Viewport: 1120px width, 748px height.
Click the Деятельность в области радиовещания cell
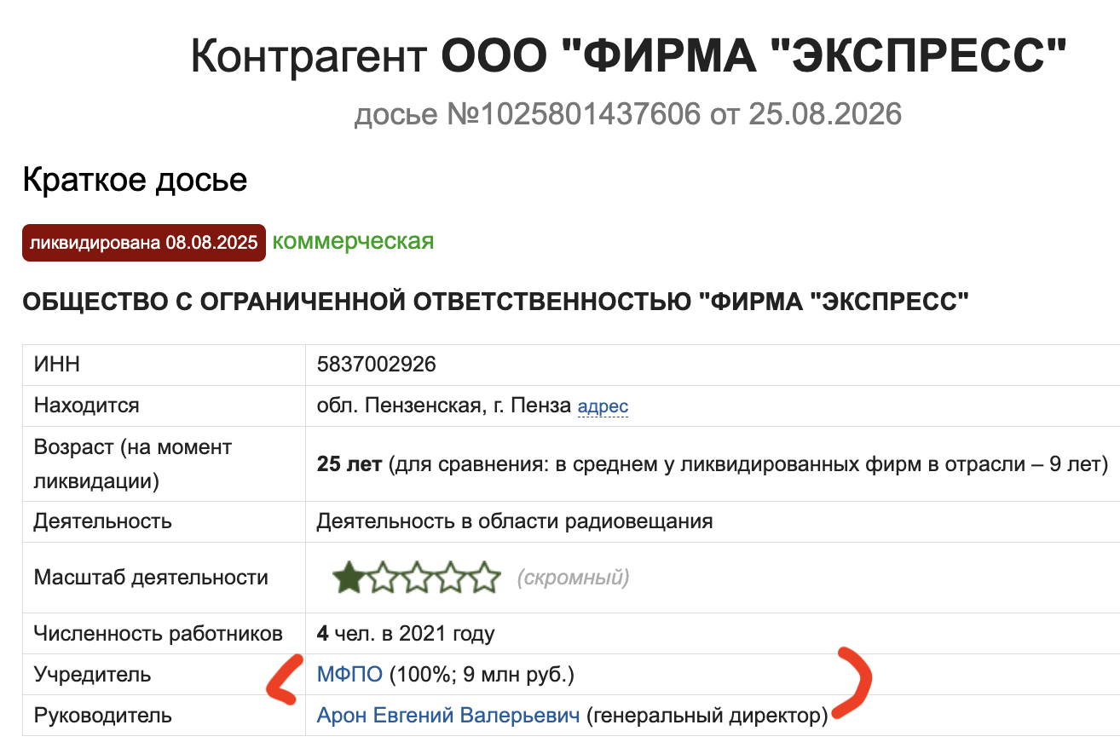click(515, 521)
